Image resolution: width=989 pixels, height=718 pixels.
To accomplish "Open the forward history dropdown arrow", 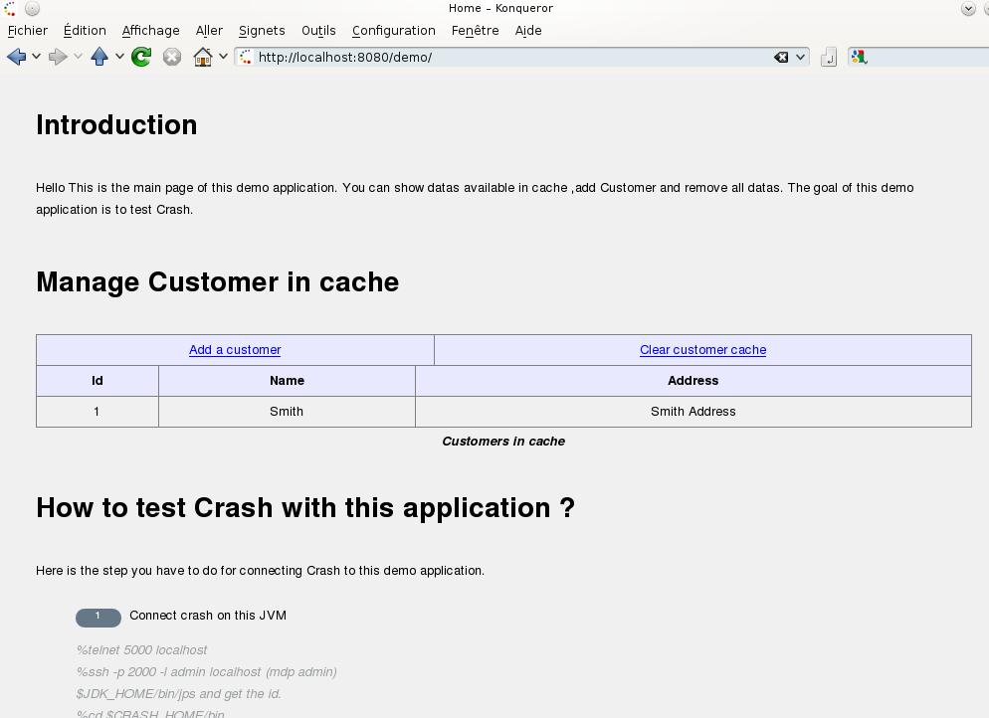I will point(78,57).
